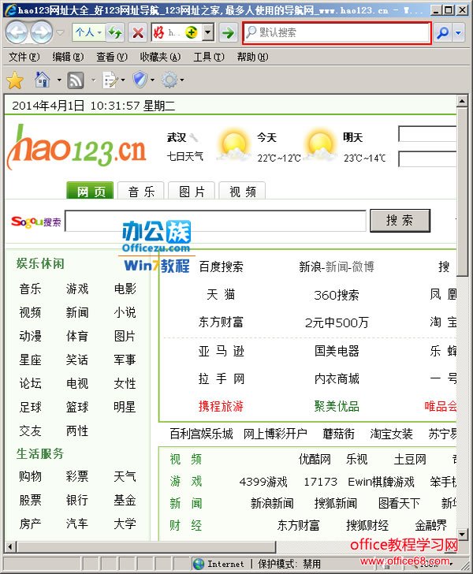Open the 收藏夹(A) menu
The height and width of the screenshot is (574, 473).
(160, 57)
